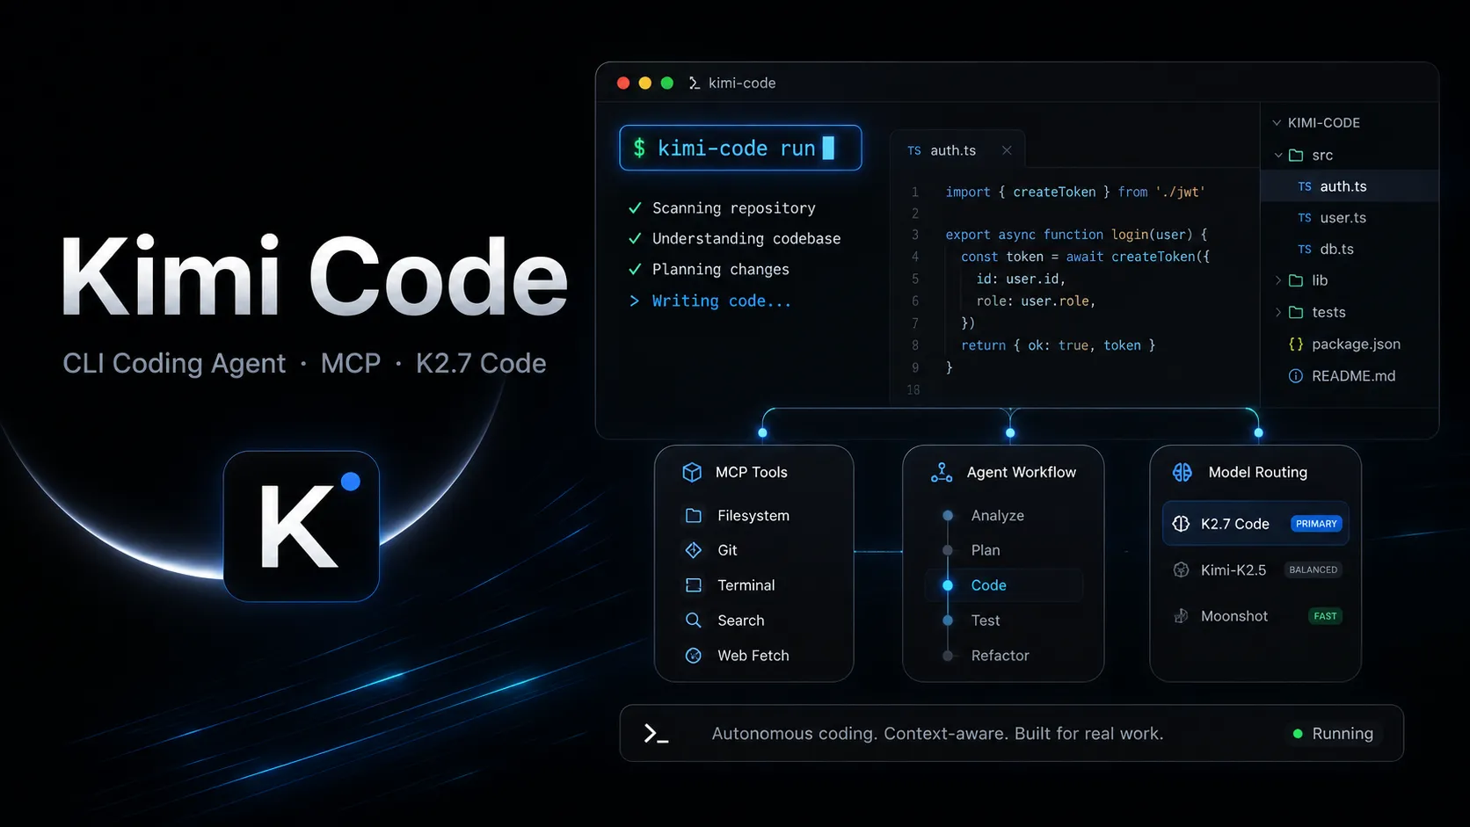Click the yellow minimize window dot
Viewport: 1470px width, 827px height.
click(x=645, y=83)
